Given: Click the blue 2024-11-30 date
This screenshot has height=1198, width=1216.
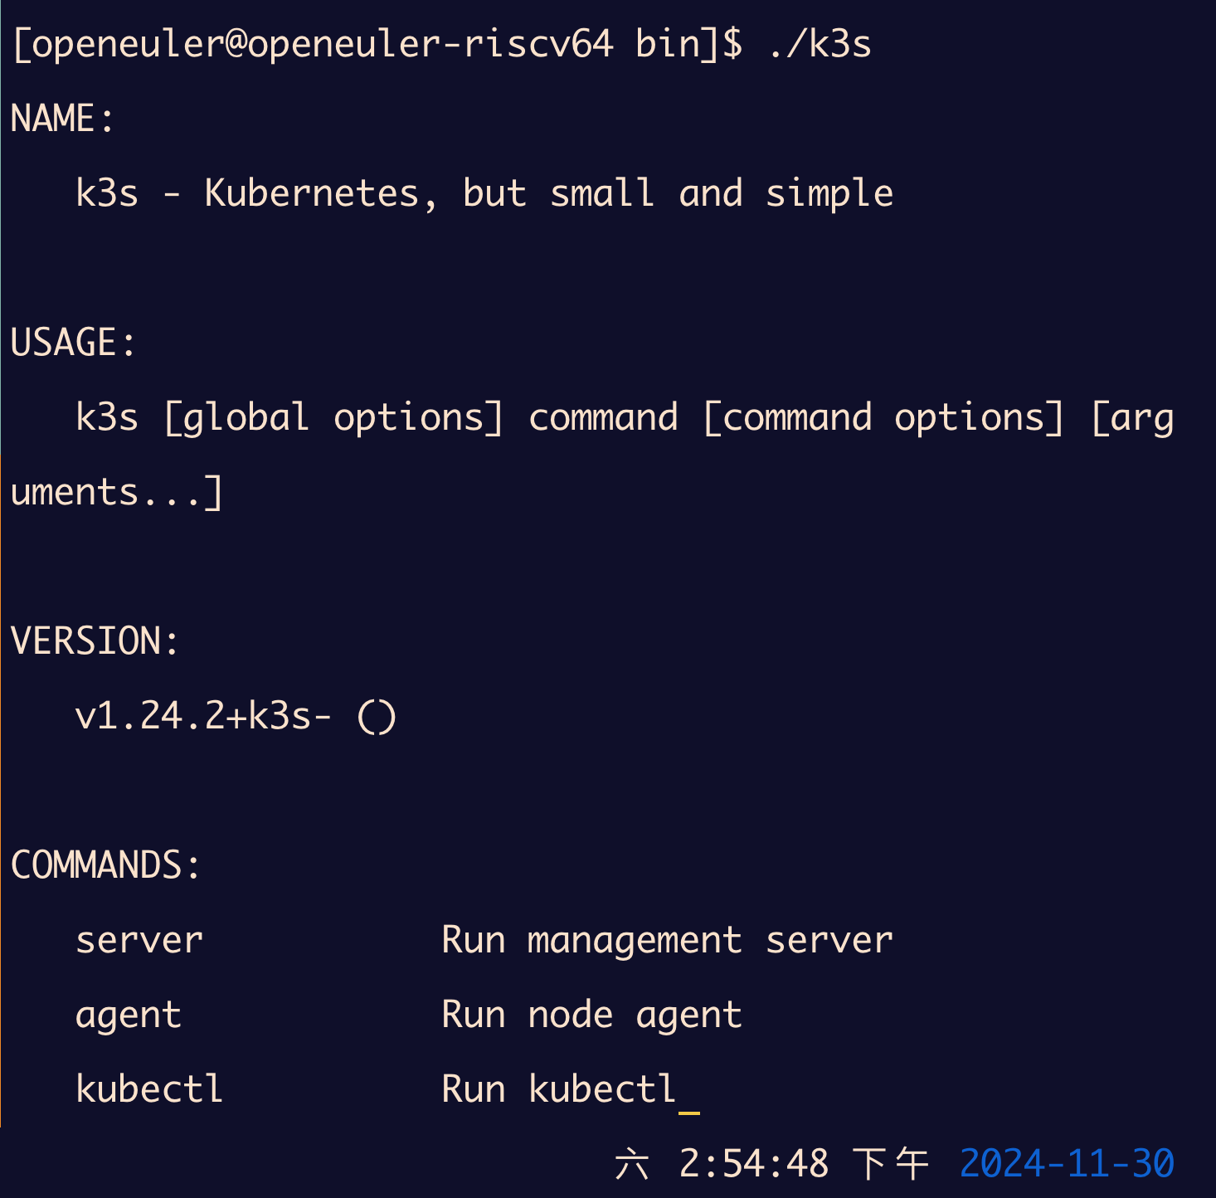Looking at the screenshot, I should [x=1067, y=1164].
